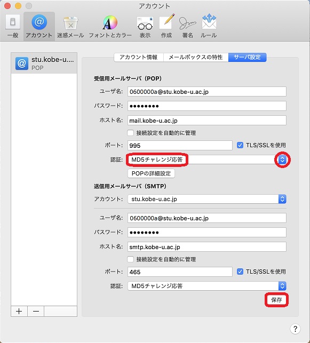This screenshot has width=310, height=343.
Task: Open フォントとカラー preferences
Action: coord(110,26)
